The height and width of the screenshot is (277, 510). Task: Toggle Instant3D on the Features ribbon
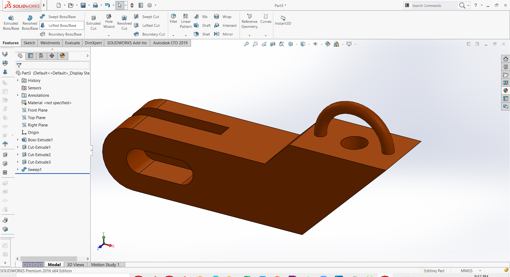coord(283,21)
